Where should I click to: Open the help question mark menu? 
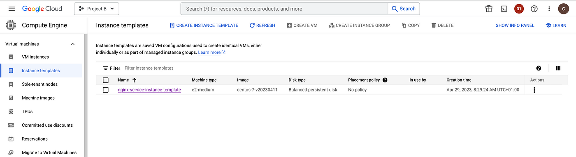click(x=534, y=9)
